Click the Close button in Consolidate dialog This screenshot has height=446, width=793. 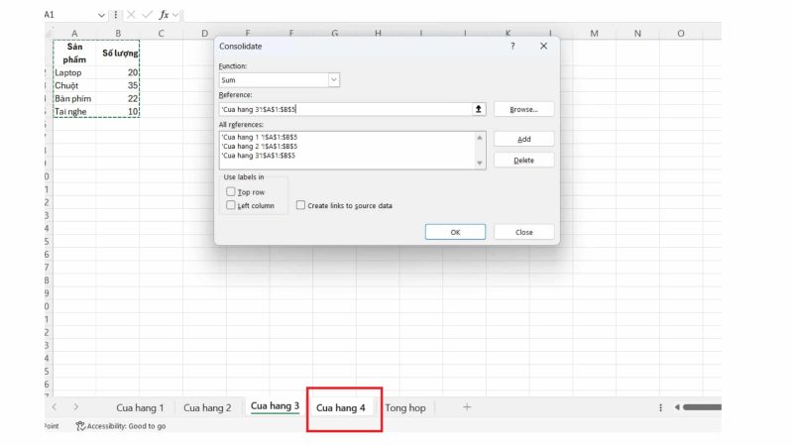(524, 232)
